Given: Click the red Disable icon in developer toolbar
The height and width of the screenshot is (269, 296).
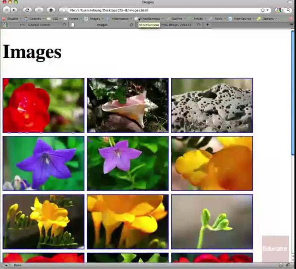Looking at the screenshot, I should pyautogui.click(x=4, y=19).
